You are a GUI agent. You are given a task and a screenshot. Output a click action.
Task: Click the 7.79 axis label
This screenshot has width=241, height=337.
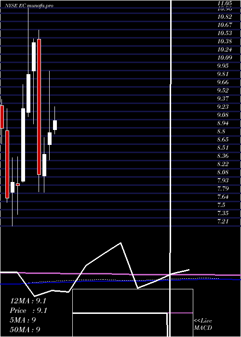(223, 189)
